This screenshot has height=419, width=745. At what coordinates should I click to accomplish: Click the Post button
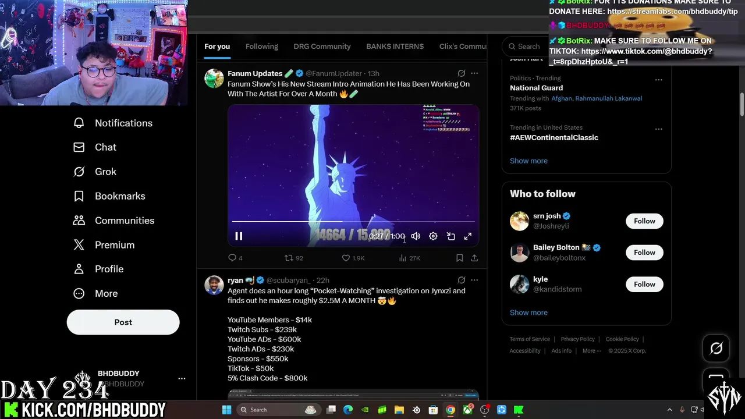[123, 322]
